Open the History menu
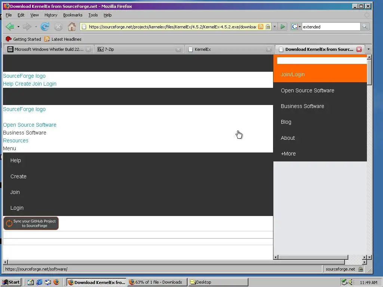Viewport: 383px width, 287px height. click(x=51, y=15)
